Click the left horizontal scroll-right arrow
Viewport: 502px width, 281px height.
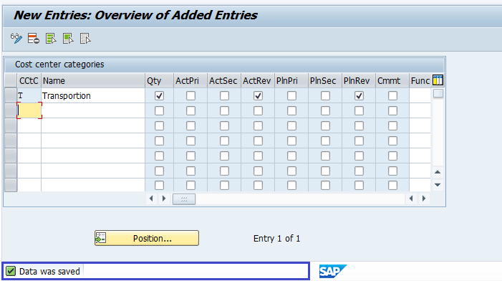(x=164, y=199)
